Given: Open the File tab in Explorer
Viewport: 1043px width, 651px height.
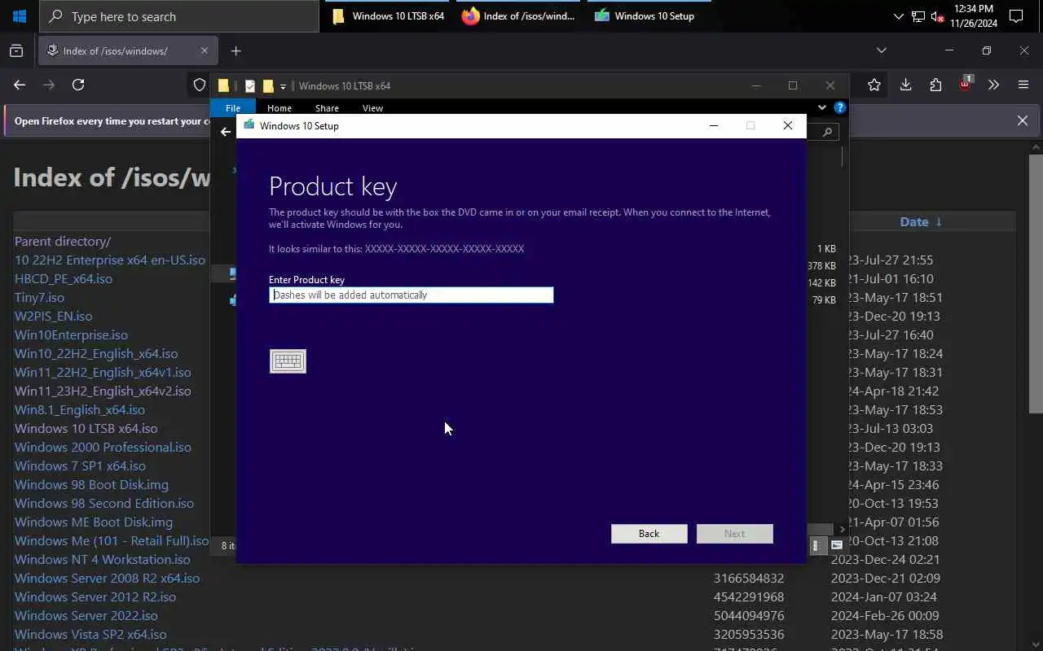Looking at the screenshot, I should tap(233, 107).
